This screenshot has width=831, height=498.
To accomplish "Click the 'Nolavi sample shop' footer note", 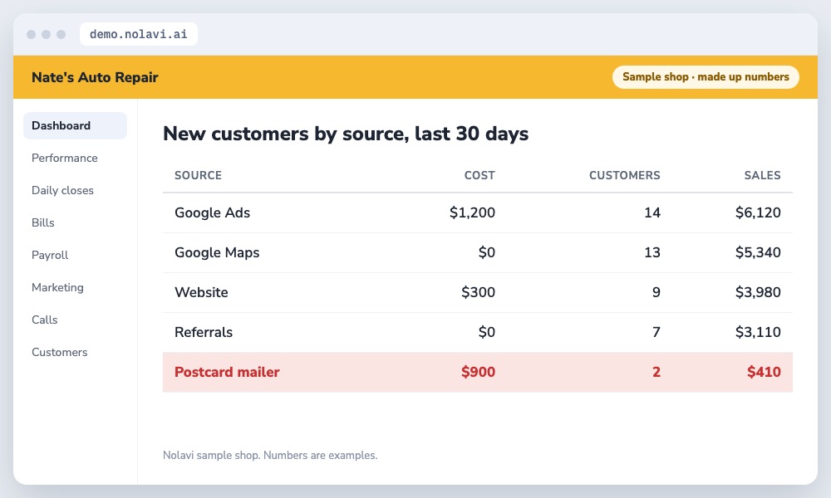I will 270,455.
